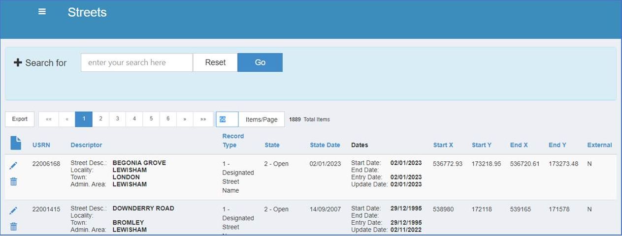Jump to first page of results
The height and width of the screenshot is (236, 622).
click(x=49, y=119)
